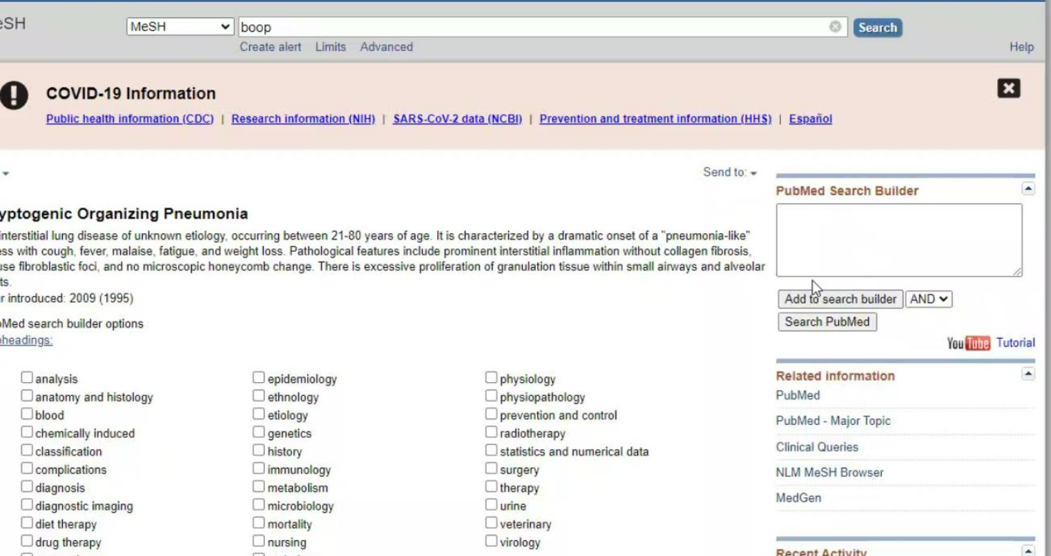Check diagnostic imaging subheading
Viewport: 1051px width, 556px height.
(x=27, y=504)
